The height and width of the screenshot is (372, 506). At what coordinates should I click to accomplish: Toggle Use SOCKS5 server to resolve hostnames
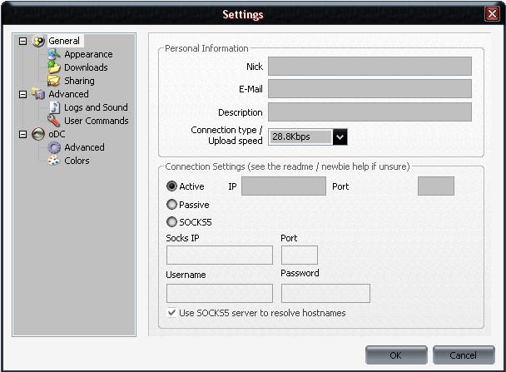coord(172,313)
